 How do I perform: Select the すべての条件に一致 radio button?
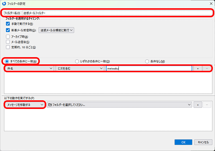tap(6, 61)
